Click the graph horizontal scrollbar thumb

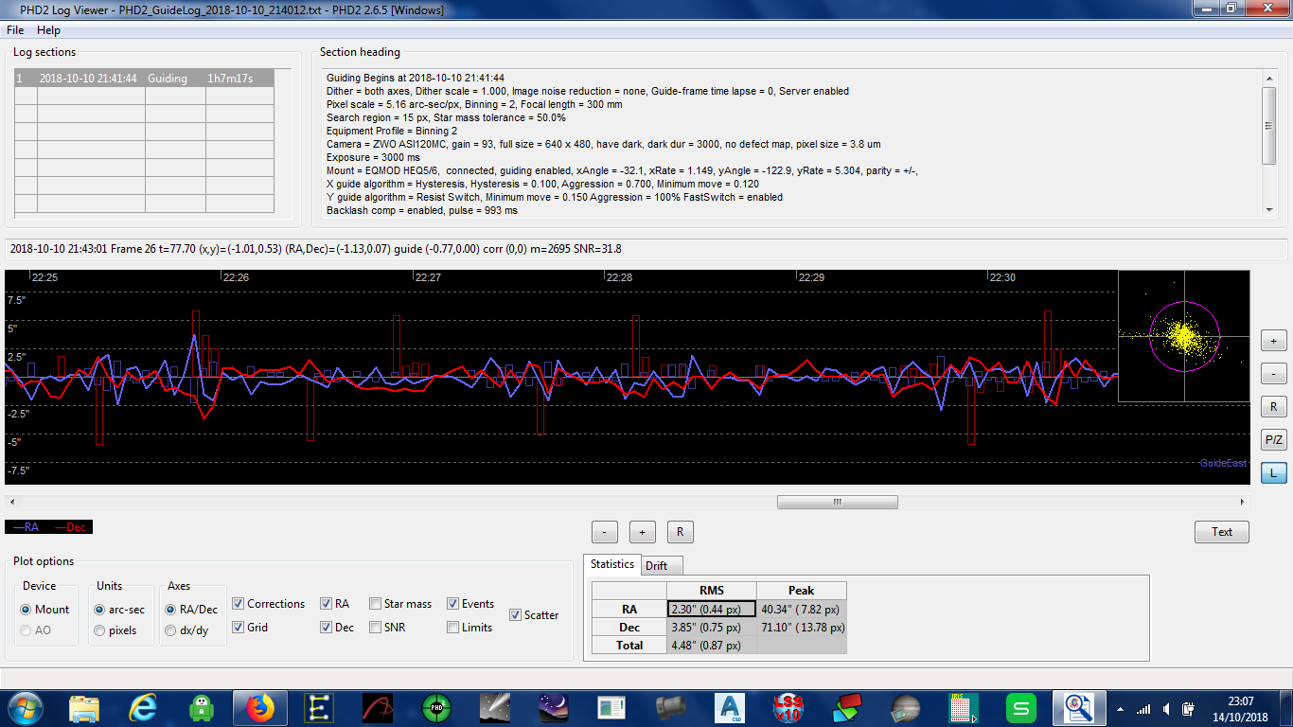point(838,503)
